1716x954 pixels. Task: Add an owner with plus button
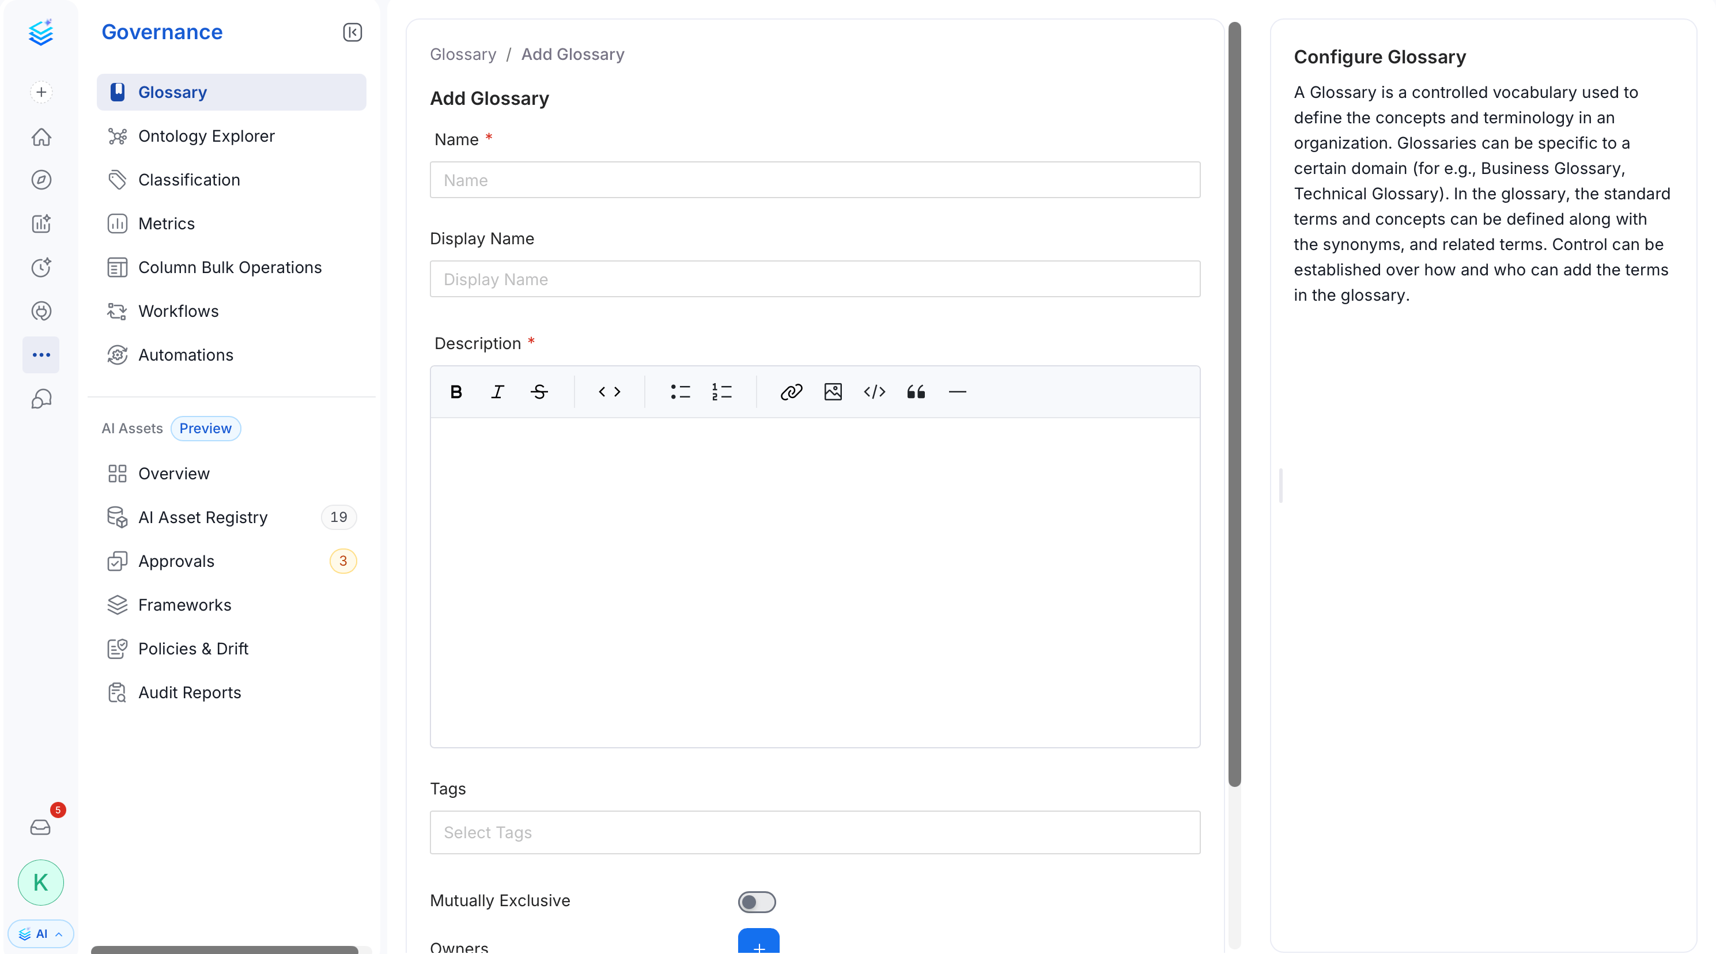point(759,942)
